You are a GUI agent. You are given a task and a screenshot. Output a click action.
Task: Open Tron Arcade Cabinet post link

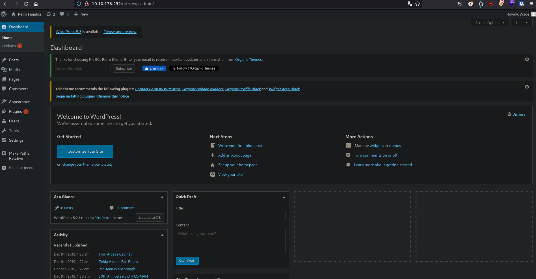[115, 254]
